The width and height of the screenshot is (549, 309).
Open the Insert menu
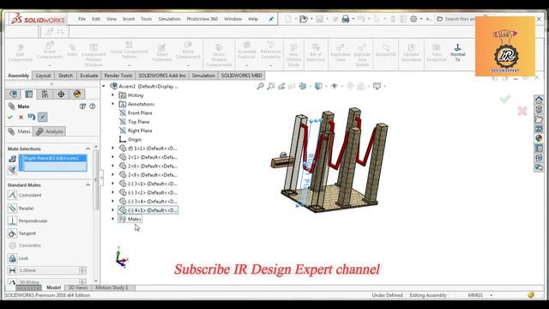(x=129, y=19)
